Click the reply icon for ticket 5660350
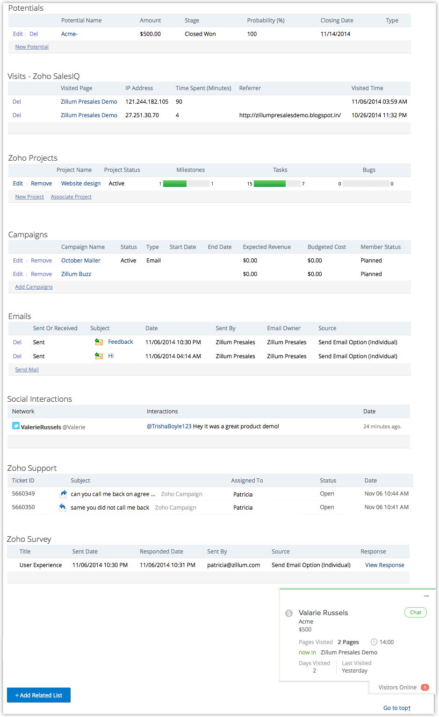 click(63, 507)
